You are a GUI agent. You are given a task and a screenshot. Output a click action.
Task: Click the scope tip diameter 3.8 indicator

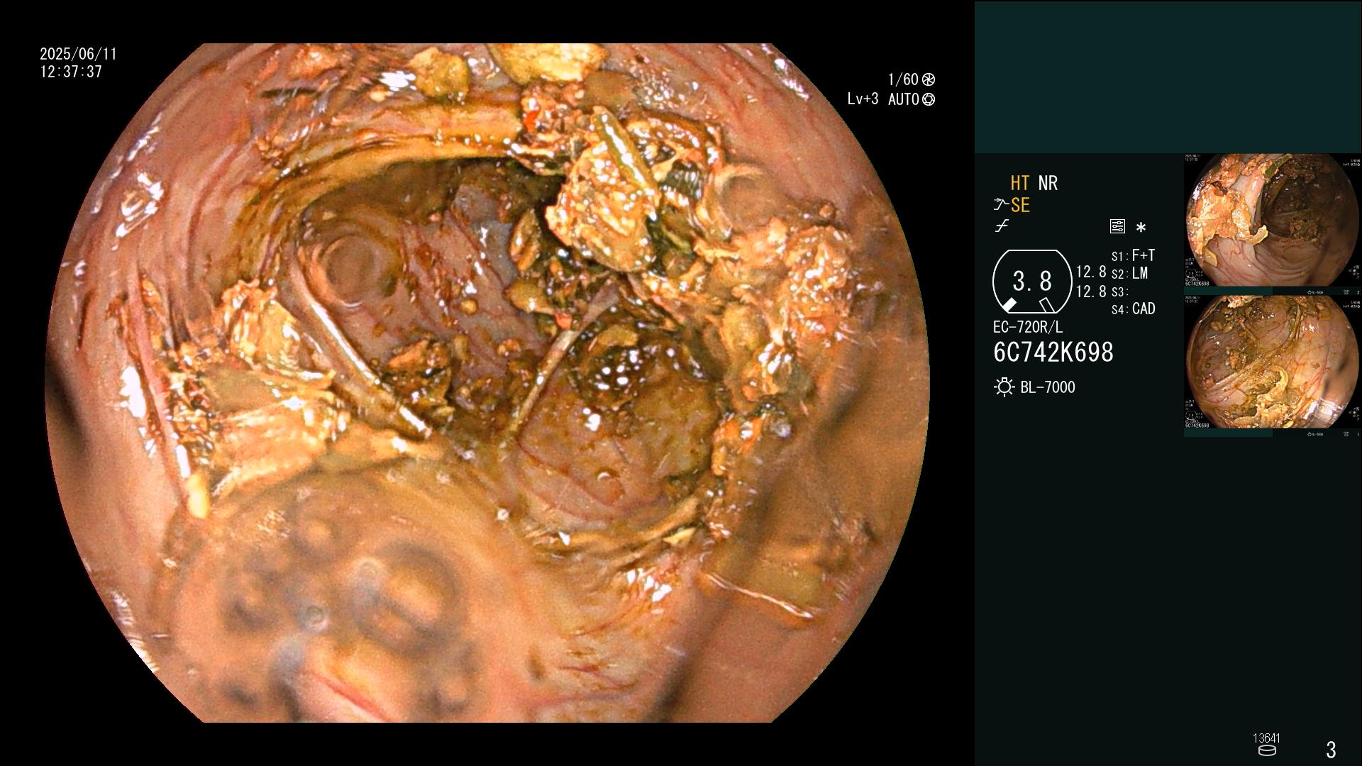[x=1032, y=282]
